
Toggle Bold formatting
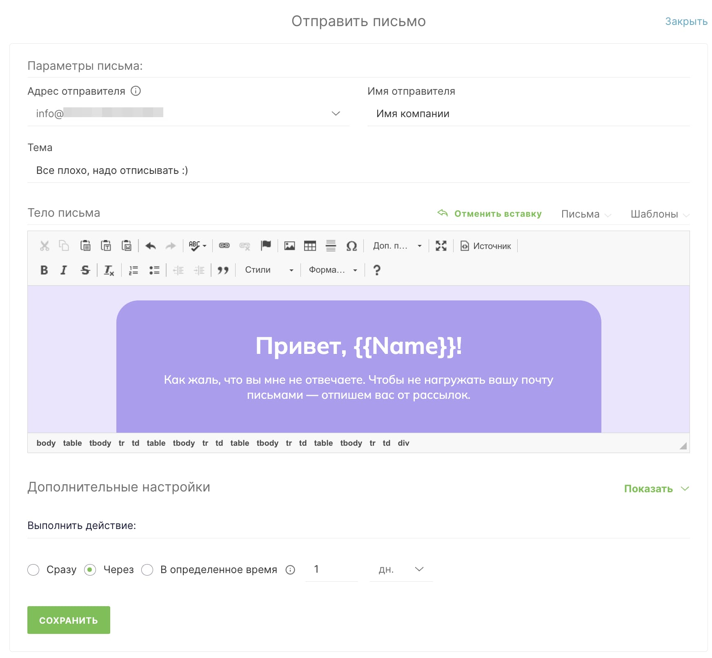pos(44,270)
